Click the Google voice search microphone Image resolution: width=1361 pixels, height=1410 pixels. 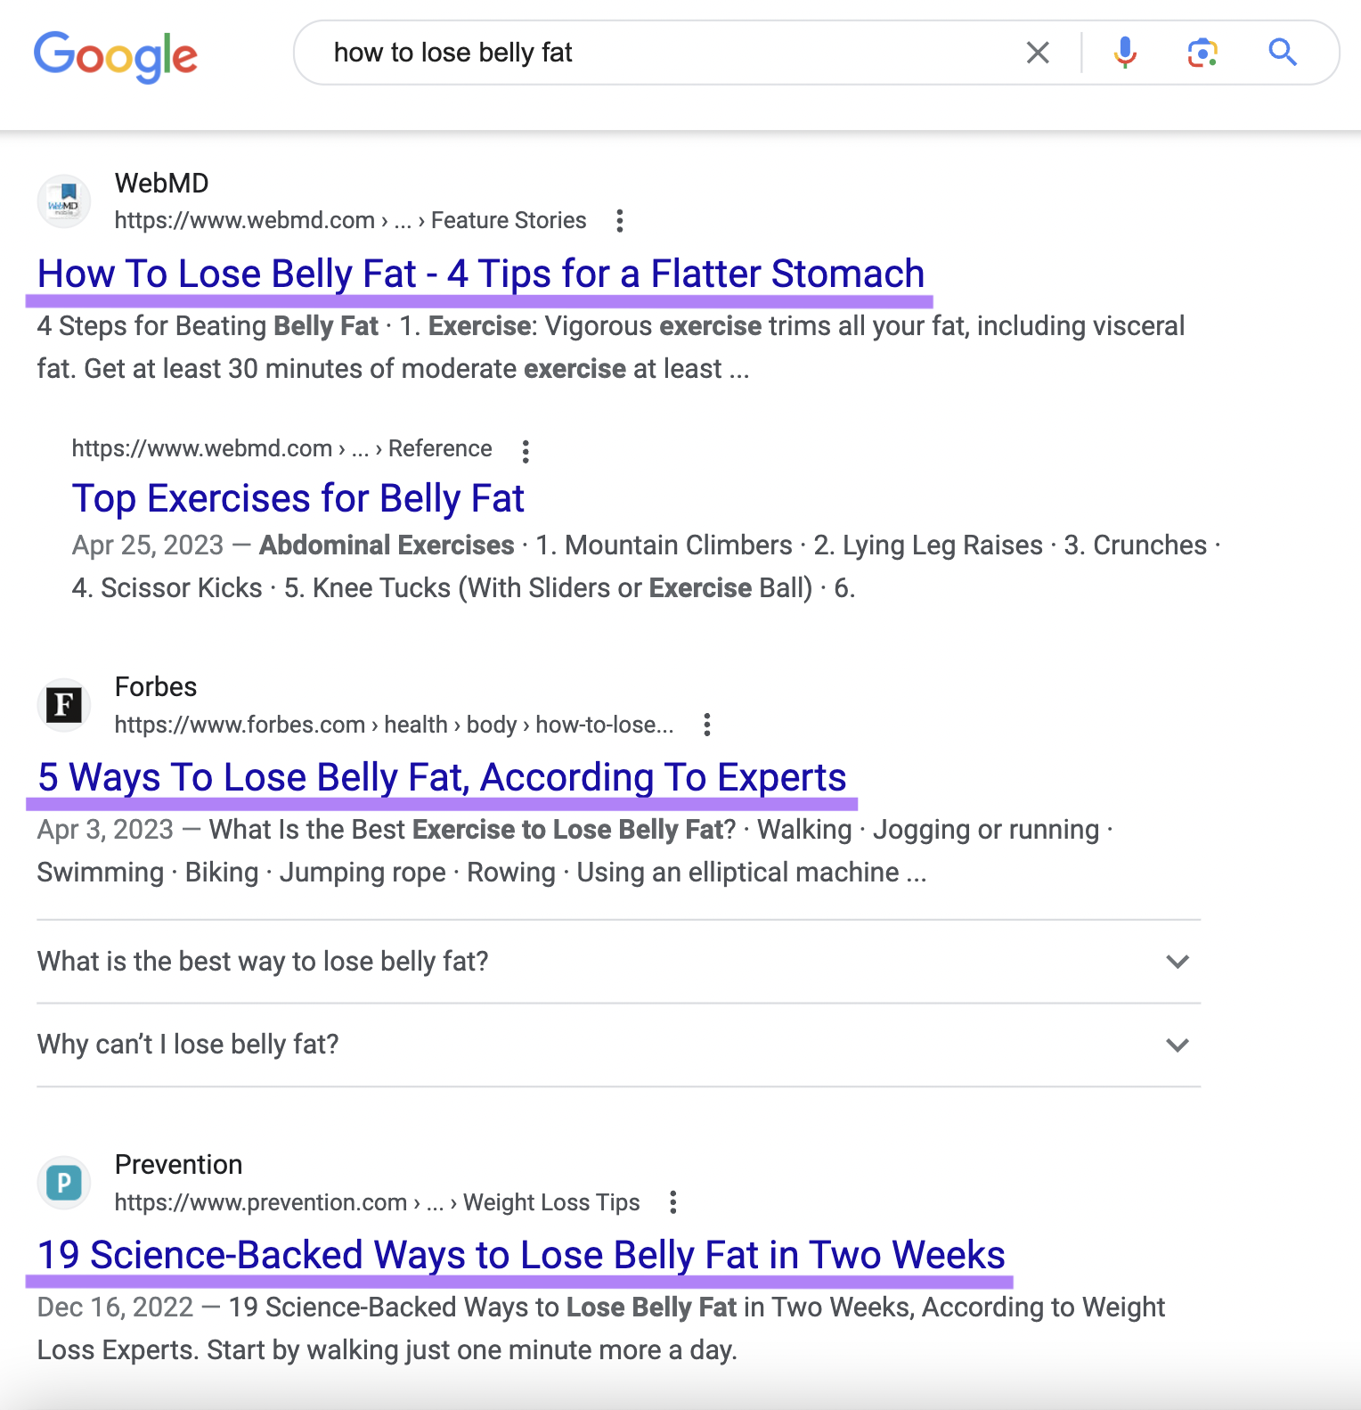click(1125, 53)
